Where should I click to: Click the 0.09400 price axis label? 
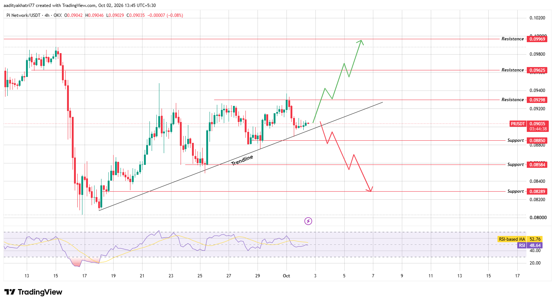[x=537, y=90]
